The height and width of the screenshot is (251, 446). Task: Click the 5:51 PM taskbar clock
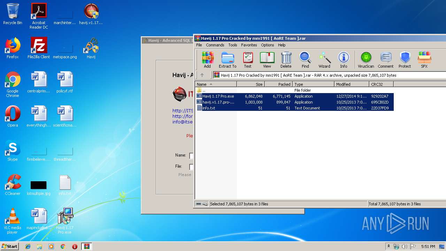pos(428,246)
